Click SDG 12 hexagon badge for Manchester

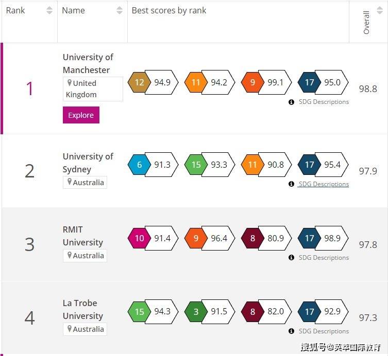click(139, 82)
